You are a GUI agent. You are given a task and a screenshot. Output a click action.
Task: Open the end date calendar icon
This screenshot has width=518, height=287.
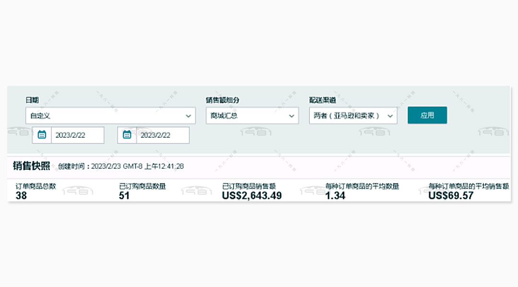(x=127, y=135)
